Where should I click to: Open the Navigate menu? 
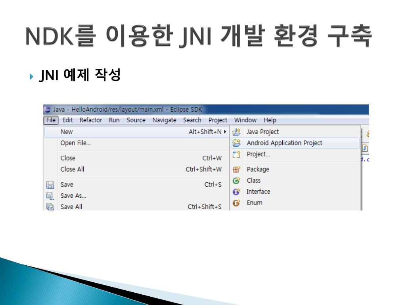pos(164,120)
